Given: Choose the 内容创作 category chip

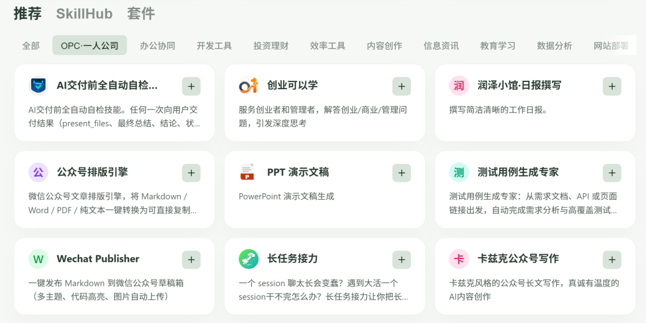Looking at the screenshot, I should tap(385, 45).
